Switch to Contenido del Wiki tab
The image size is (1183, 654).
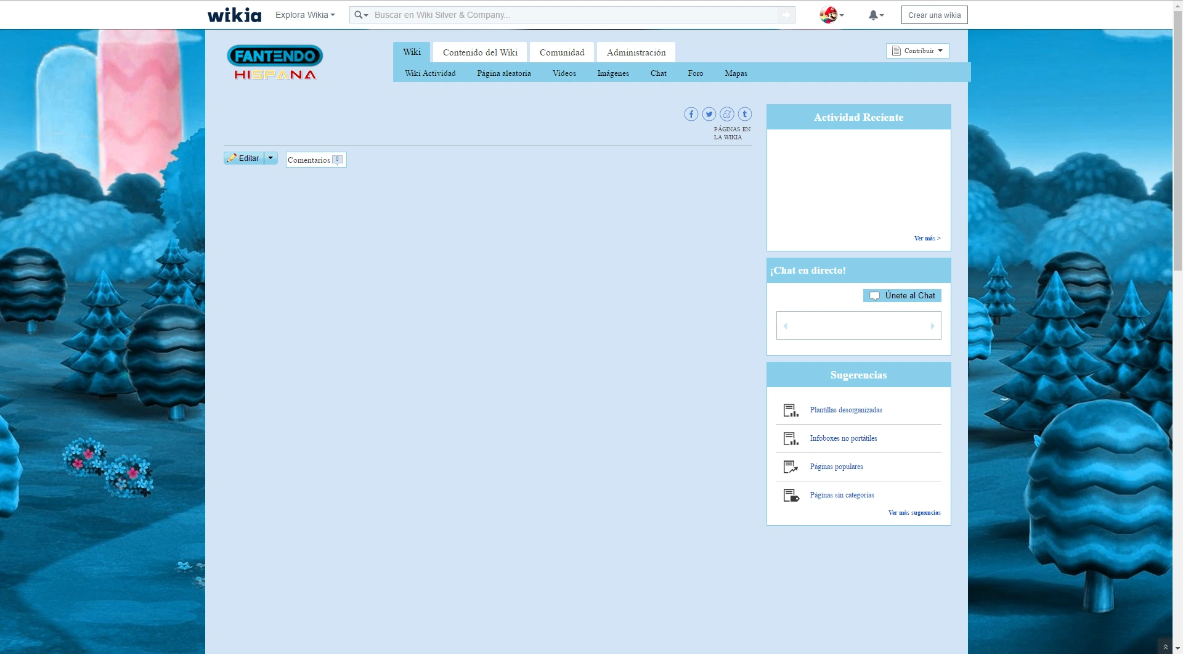[x=480, y=52]
